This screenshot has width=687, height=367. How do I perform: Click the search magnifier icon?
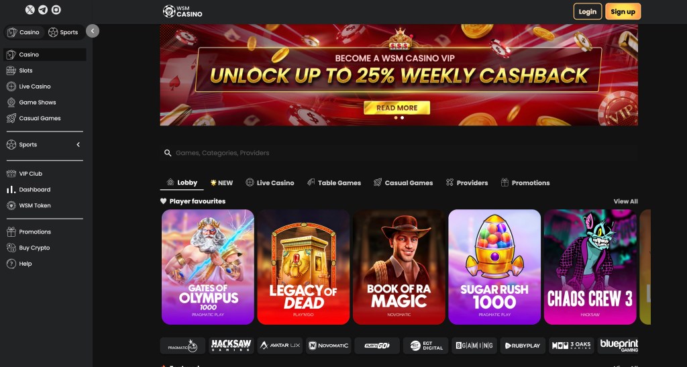tap(168, 153)
